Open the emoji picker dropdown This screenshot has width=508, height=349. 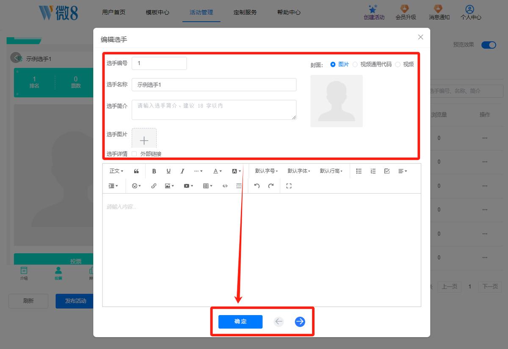(x=136, y=186)
